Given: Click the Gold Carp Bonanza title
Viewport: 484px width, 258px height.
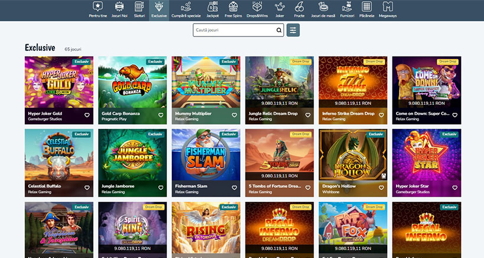Looking at the screenshot, I should (120, 113).
